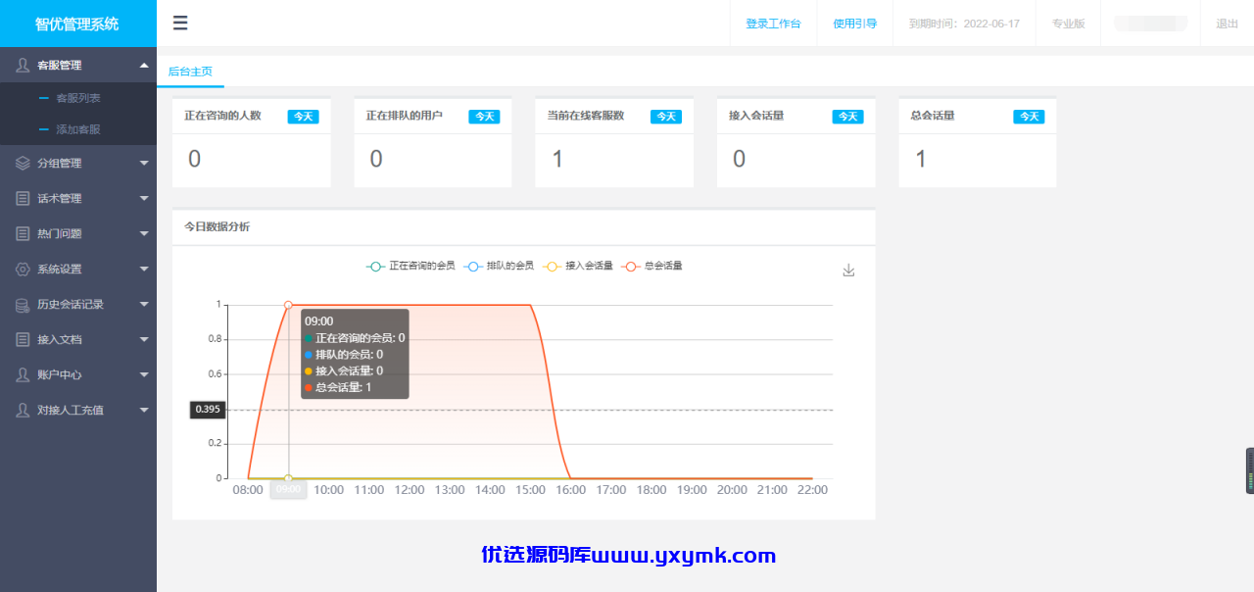This screenshot has height=592, width=1254.
Task: Open the 客服管理 menu label
Action: click(x=60, y=65)
